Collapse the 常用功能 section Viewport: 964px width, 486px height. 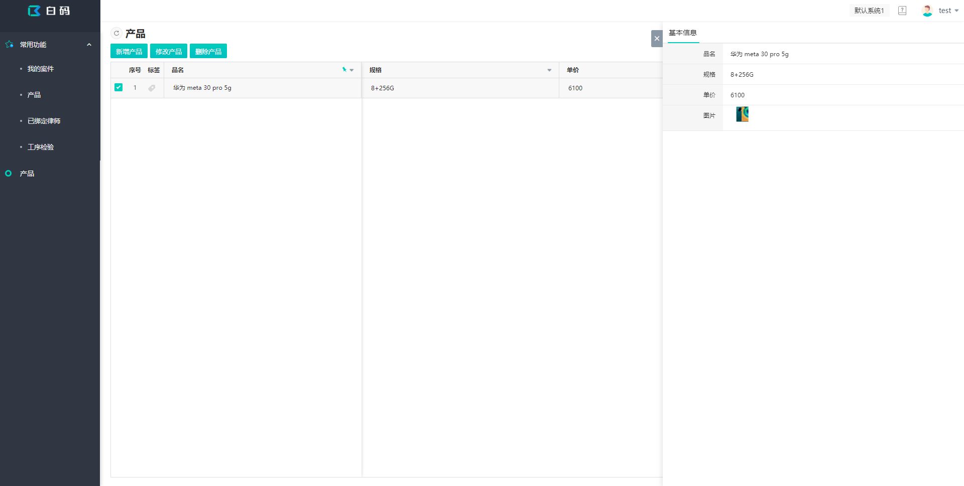pyautogui.click(x=89, y=45)
